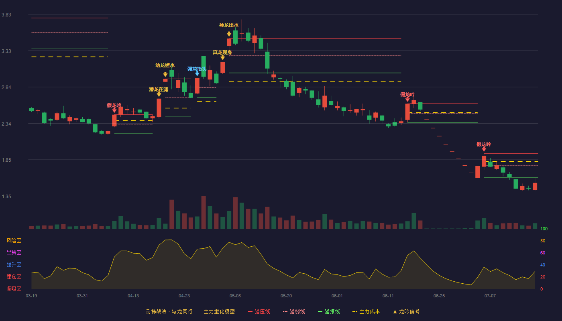Click the blue arrow under 强龙抬头
562x321 pixels.
click(x=197, y=74)
